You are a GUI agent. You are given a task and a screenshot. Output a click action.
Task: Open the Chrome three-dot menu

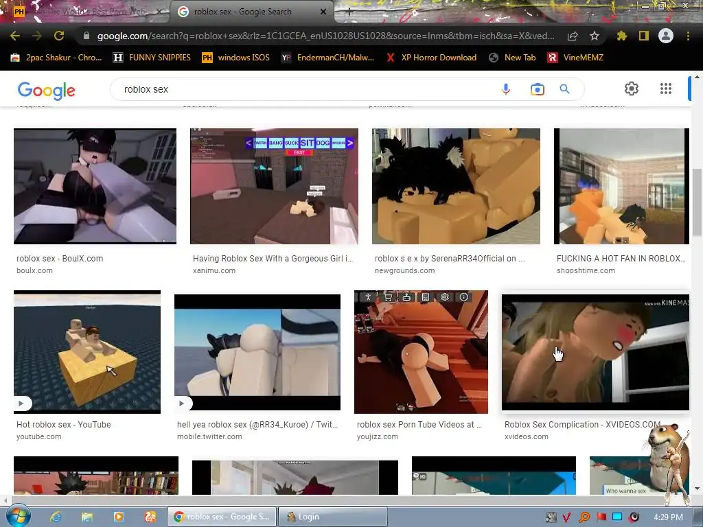pyautogui.click(x=688, y=36)
